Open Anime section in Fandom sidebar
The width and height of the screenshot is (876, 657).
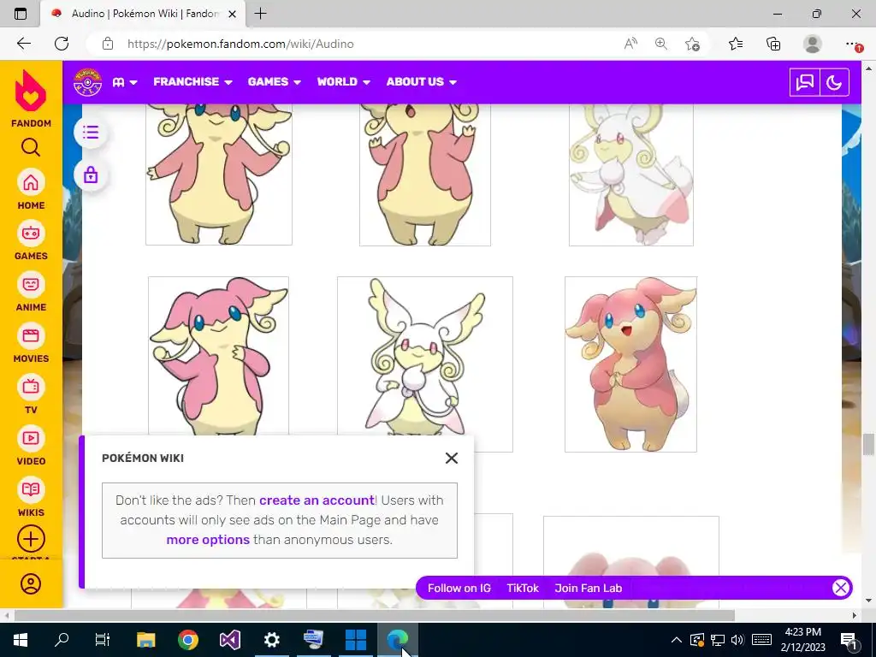point(31,291)
